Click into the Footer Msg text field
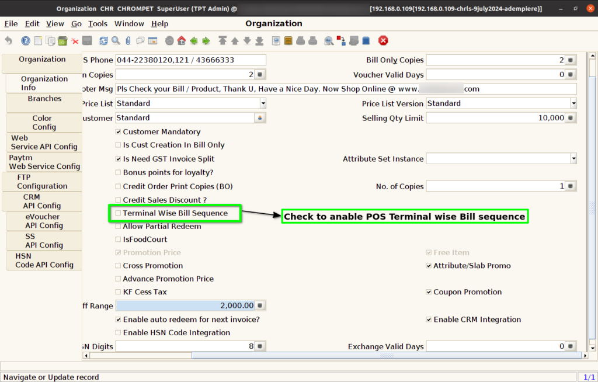The width and height of the screenshot is (598, 382). 346,89
